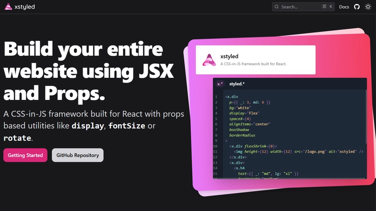Click code line 'boxShadow'
Screen dimensions: 376x211
pos(239,130)
